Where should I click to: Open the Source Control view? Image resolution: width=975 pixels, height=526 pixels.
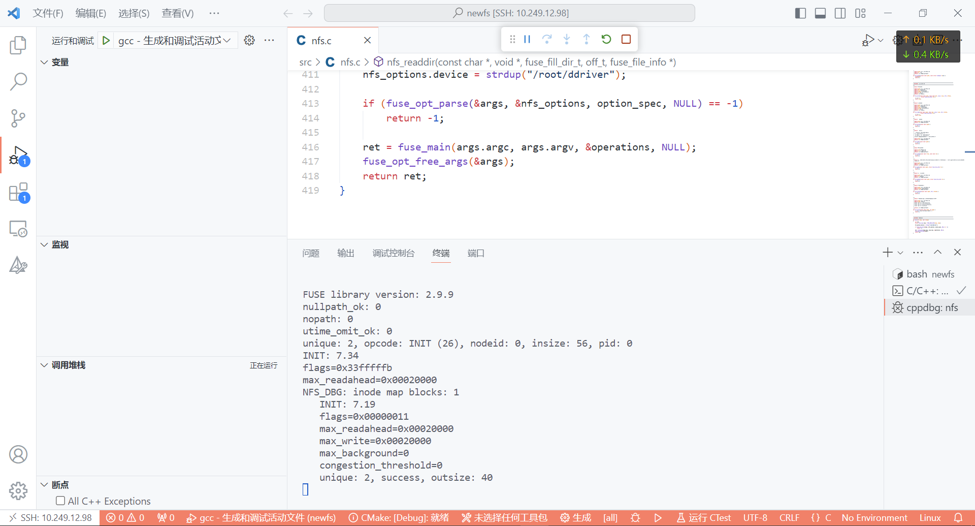(18, 118)
